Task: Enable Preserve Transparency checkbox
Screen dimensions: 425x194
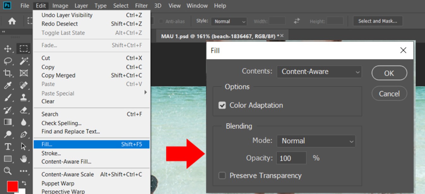Action: (x=222, y=176)
